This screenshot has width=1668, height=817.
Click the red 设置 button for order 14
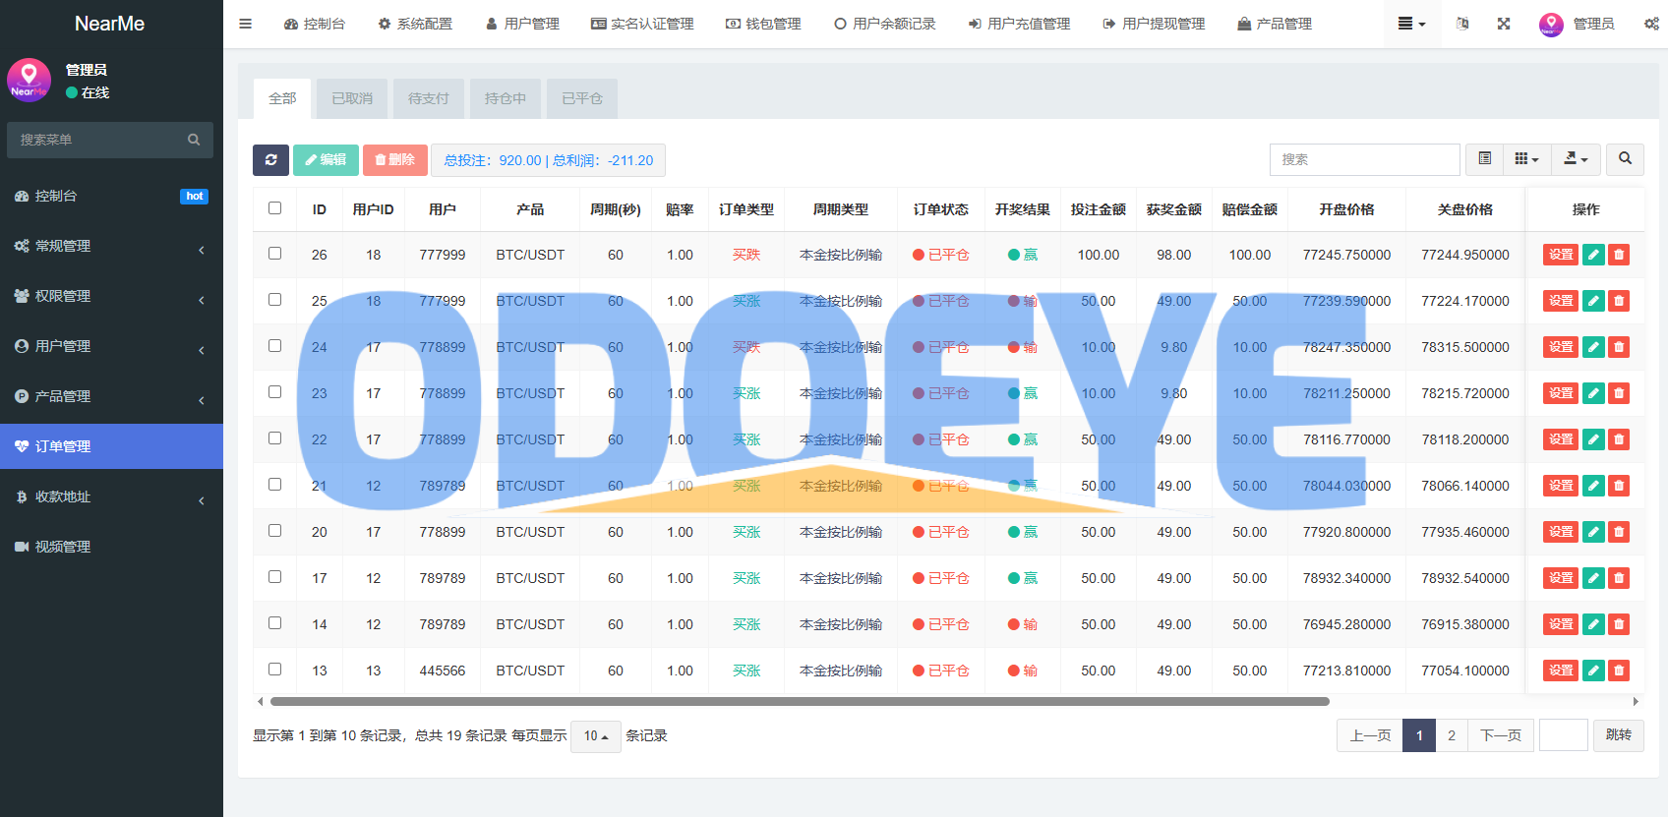(1561, 624)
